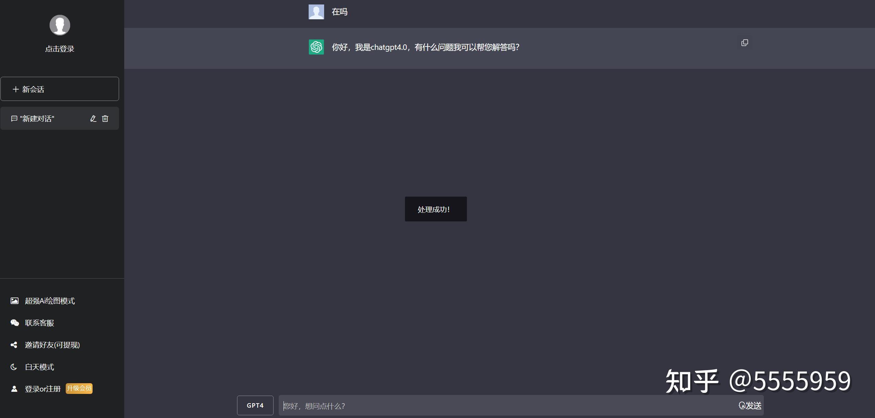Click the chat bubble icon beside 新建对话

(x=14, y=118)
